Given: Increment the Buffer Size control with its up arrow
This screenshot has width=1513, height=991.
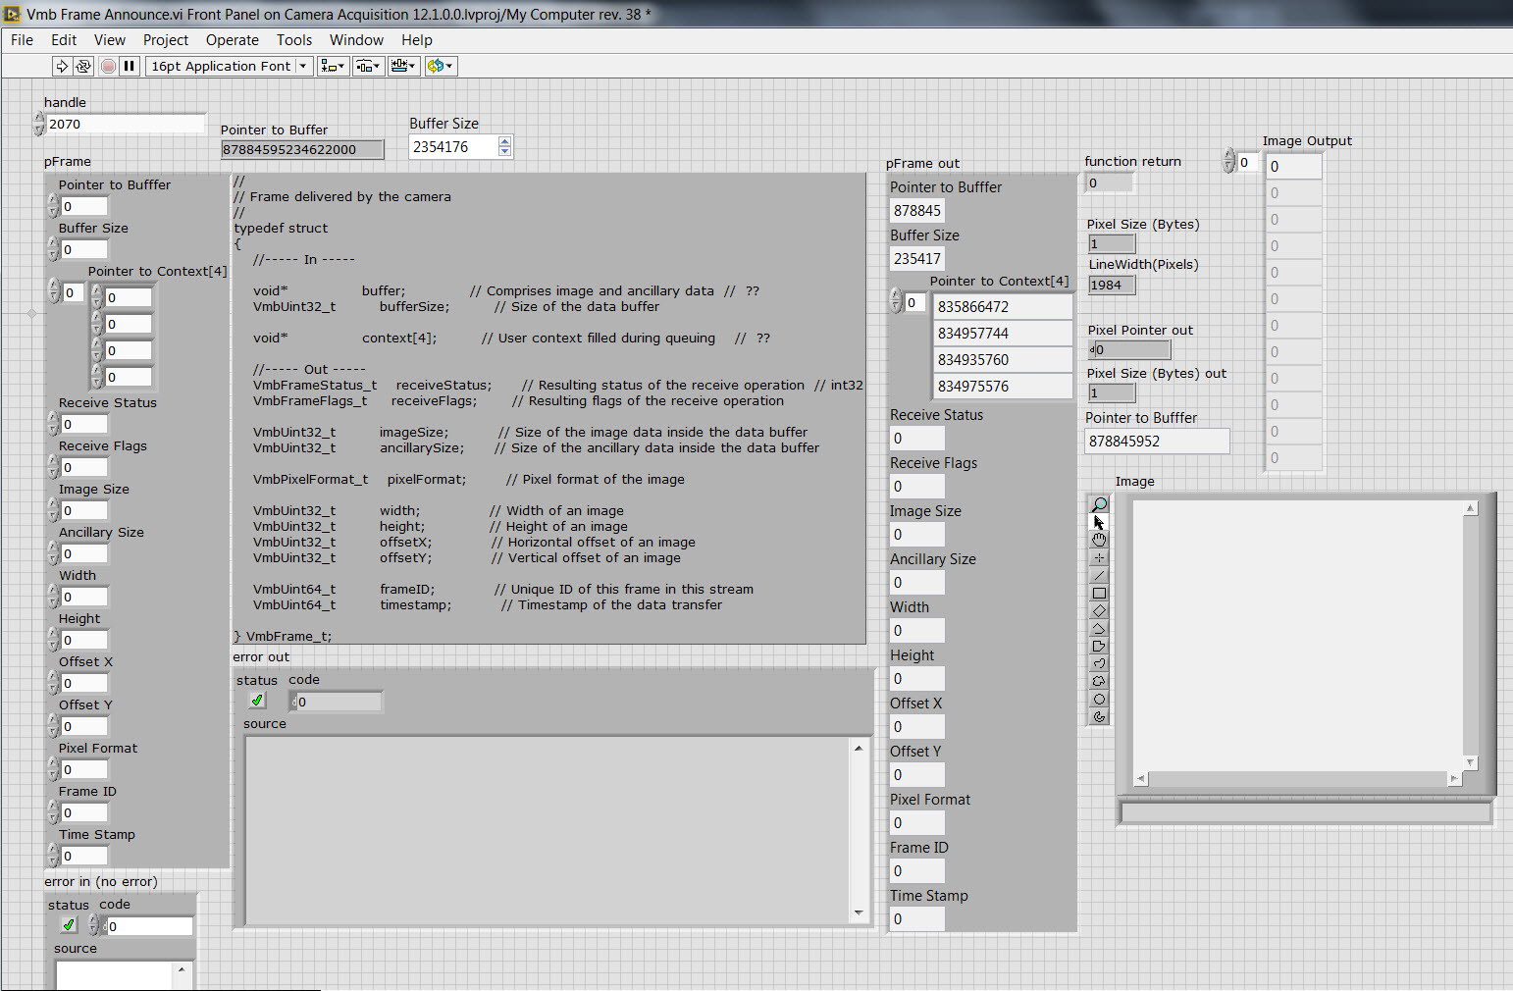Looking at the screenshot, I should coord(504,140).
